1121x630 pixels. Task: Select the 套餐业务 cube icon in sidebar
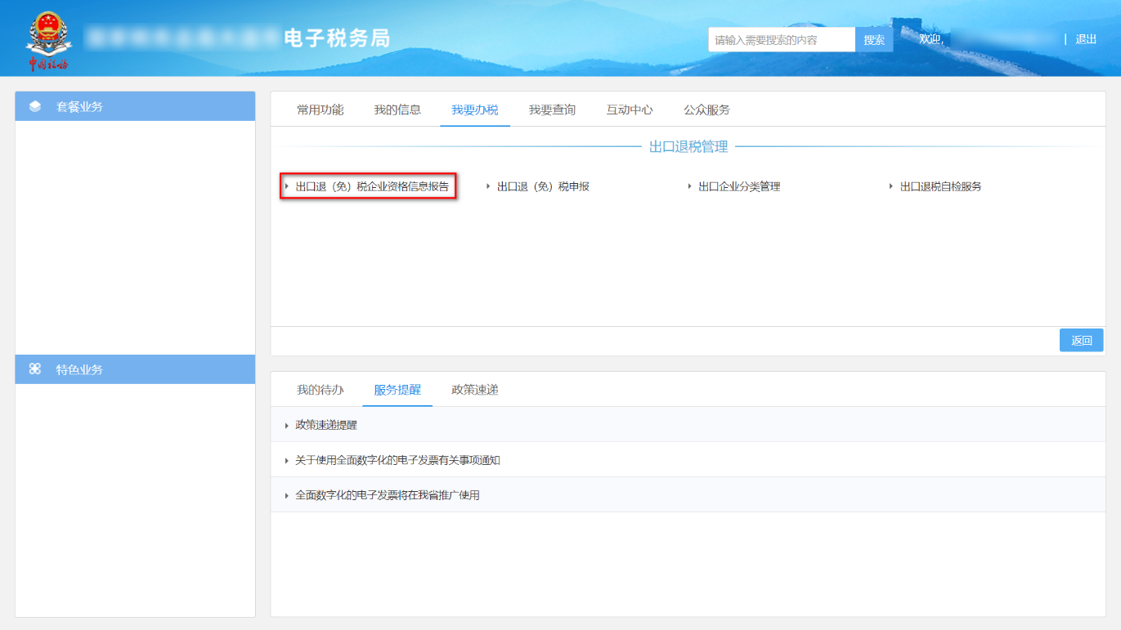[34, 106]
